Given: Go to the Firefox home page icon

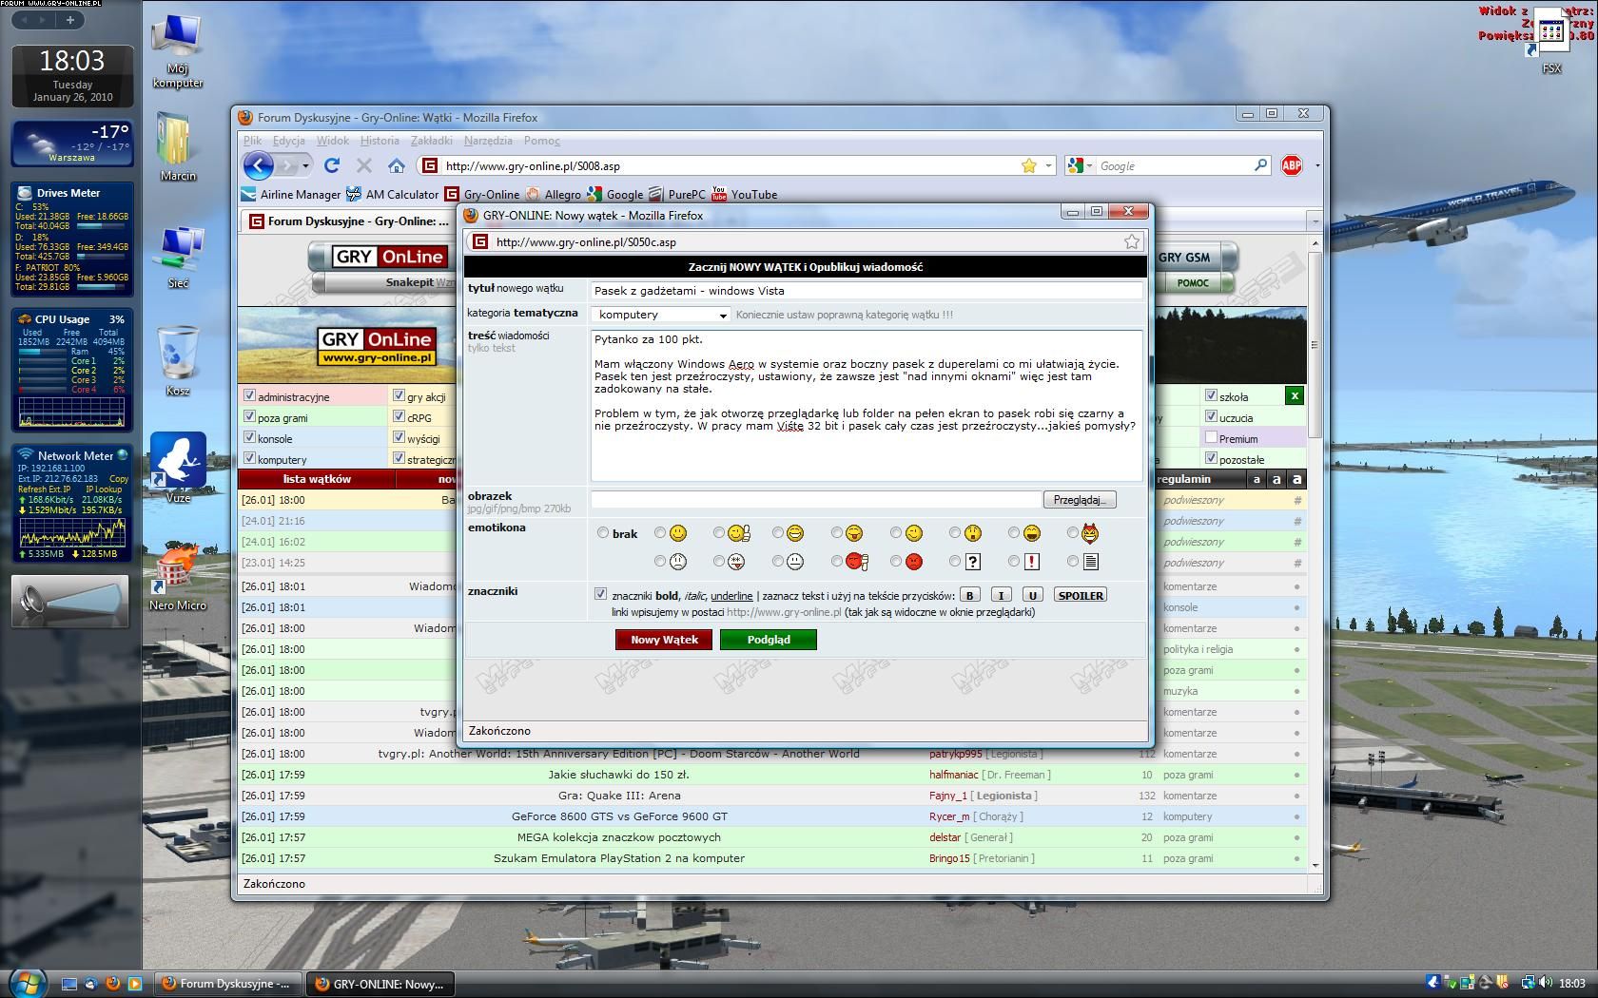Looking at the screenshot, I should point(397,165).
